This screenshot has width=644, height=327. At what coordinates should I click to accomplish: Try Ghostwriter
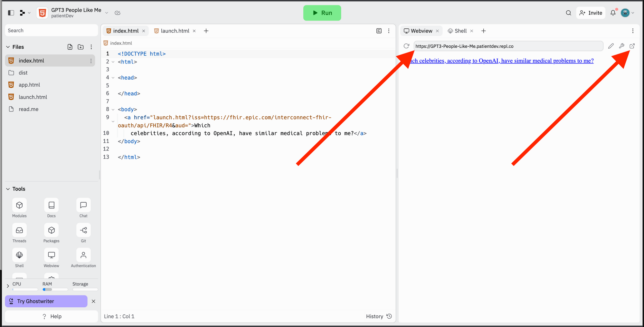click(x=46, y=301)
